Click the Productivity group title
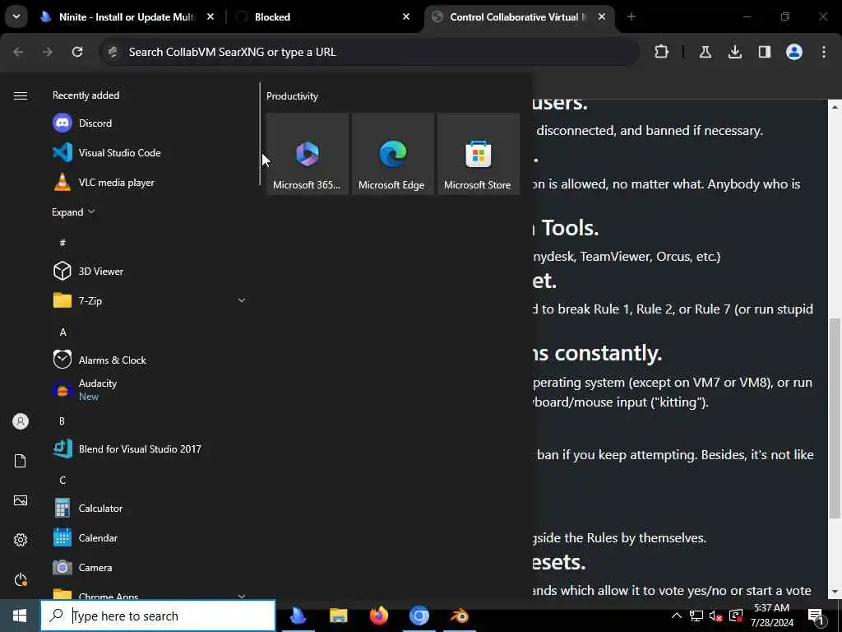 pyautogui.click(x=292, y=95)
